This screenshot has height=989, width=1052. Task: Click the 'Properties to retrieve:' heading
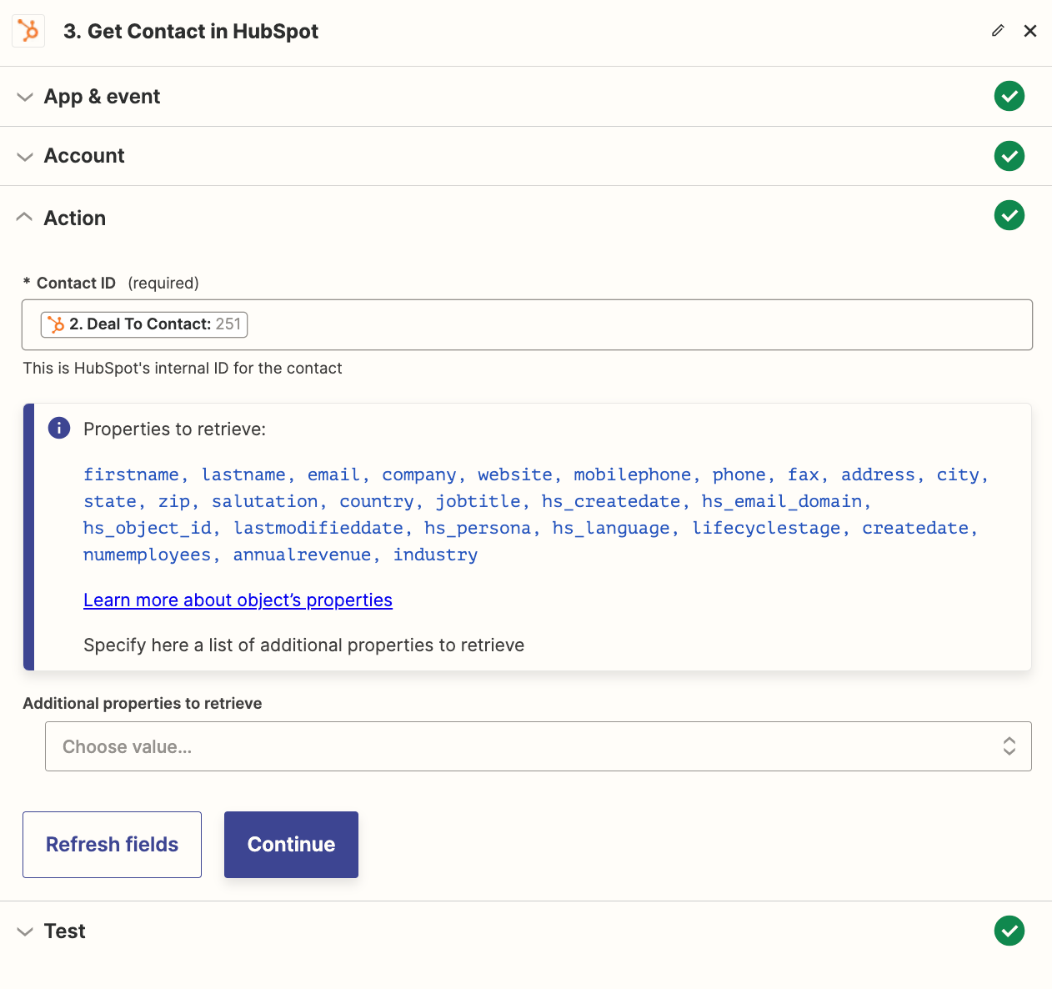point(174,429)
